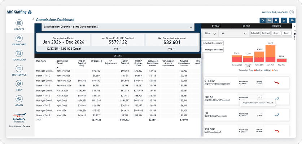The height and width of the screenshot is (144, 302).
Task: Click the May 2026 chart bar
Action: (x=281, y=60)
